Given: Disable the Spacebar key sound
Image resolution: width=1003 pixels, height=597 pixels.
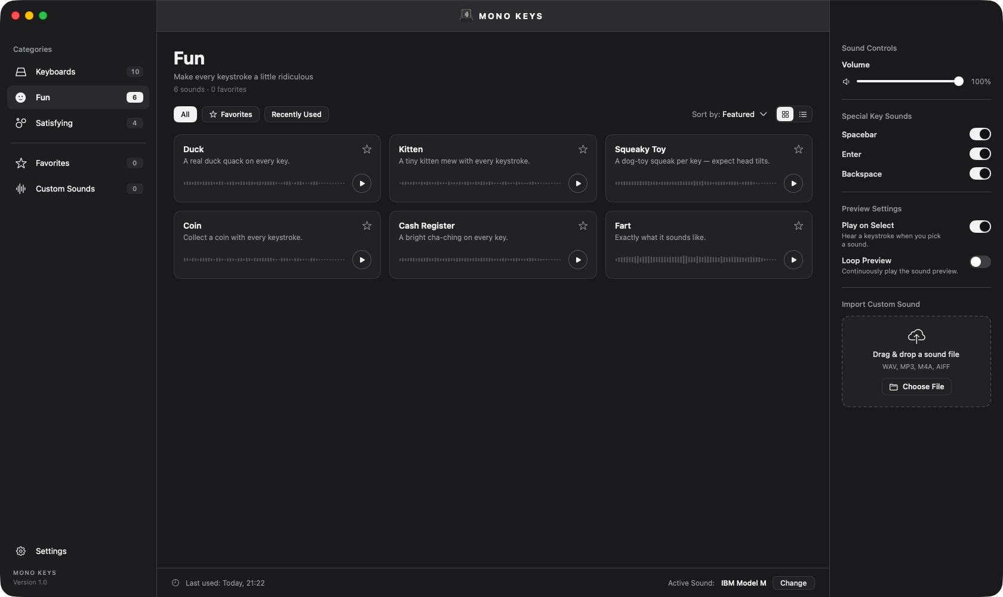Looking at the screenshot, I should pyautogui.click(x=980, y=134).
